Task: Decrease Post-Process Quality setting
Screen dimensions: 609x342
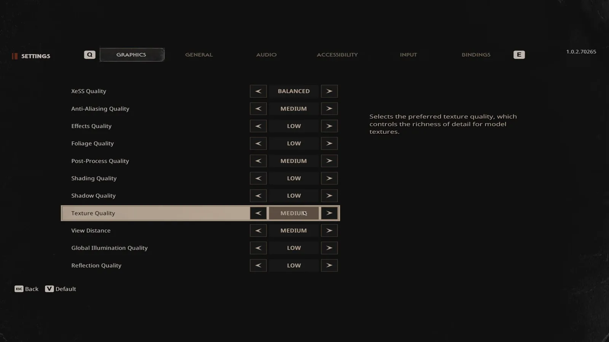Action: [258, 161]
